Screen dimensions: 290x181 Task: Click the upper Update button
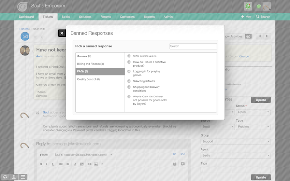point(261,100)
